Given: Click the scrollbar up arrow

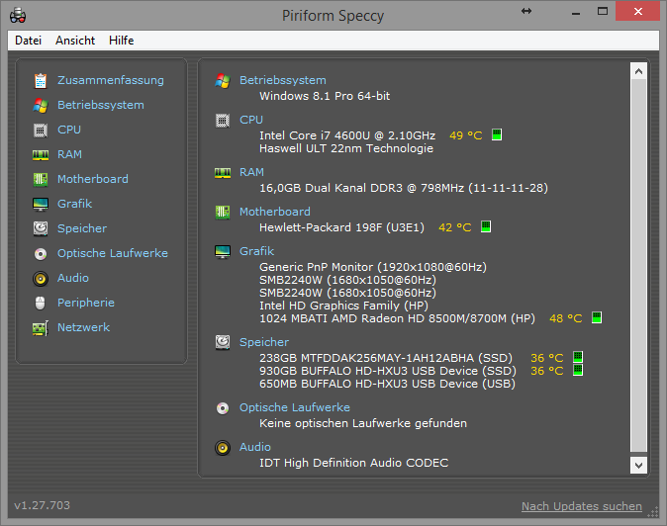Looking at the screenshot, I should click(638, 71).
